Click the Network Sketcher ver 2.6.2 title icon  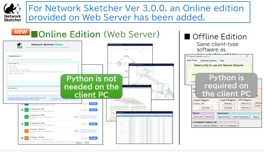coord(187,56)
